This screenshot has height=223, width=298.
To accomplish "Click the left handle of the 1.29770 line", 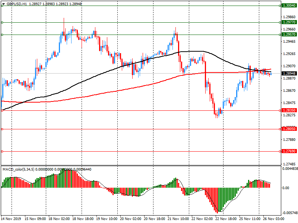I will point(2,23).
